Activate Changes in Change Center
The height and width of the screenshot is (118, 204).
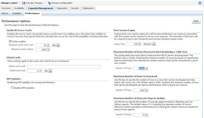click(x=34, y=3)
